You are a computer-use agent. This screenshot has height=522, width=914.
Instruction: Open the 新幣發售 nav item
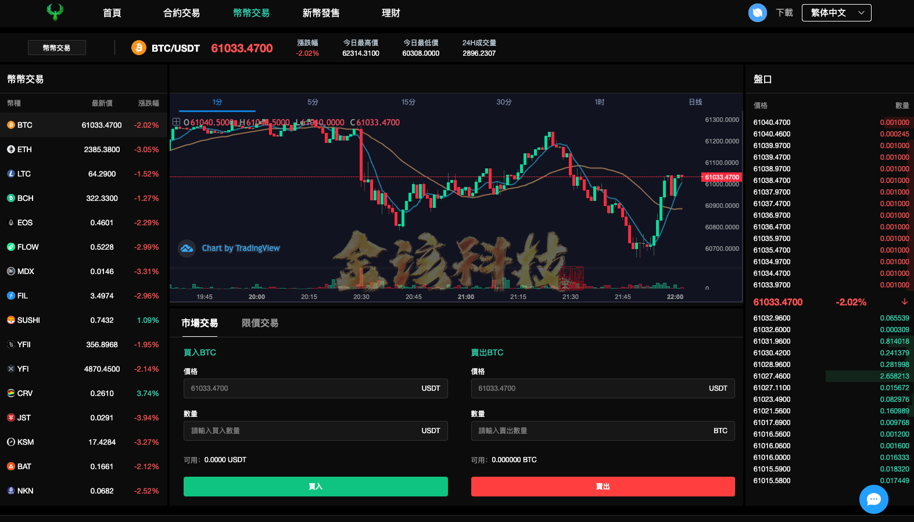pyautogui.click(x=321, y=13)
